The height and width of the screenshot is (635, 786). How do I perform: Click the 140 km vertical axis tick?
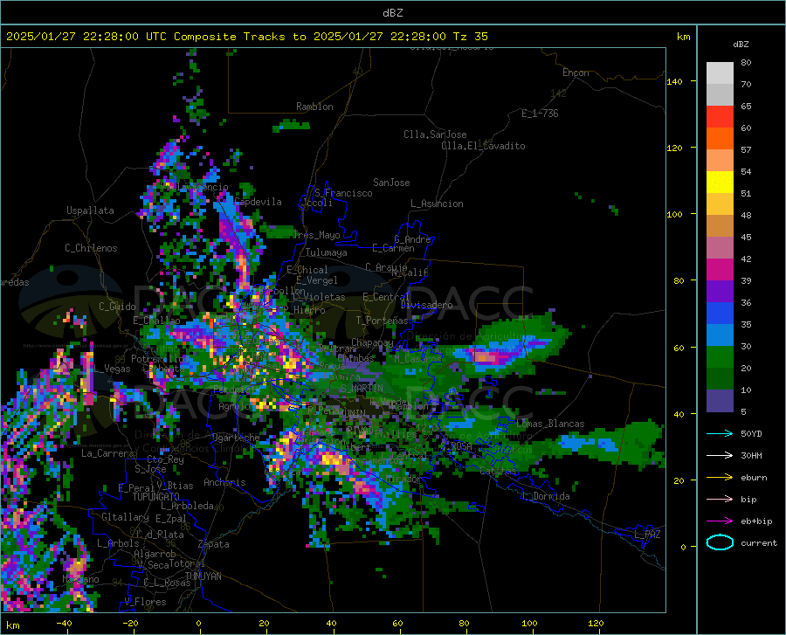pyautogui.click(x=675, y=81)
